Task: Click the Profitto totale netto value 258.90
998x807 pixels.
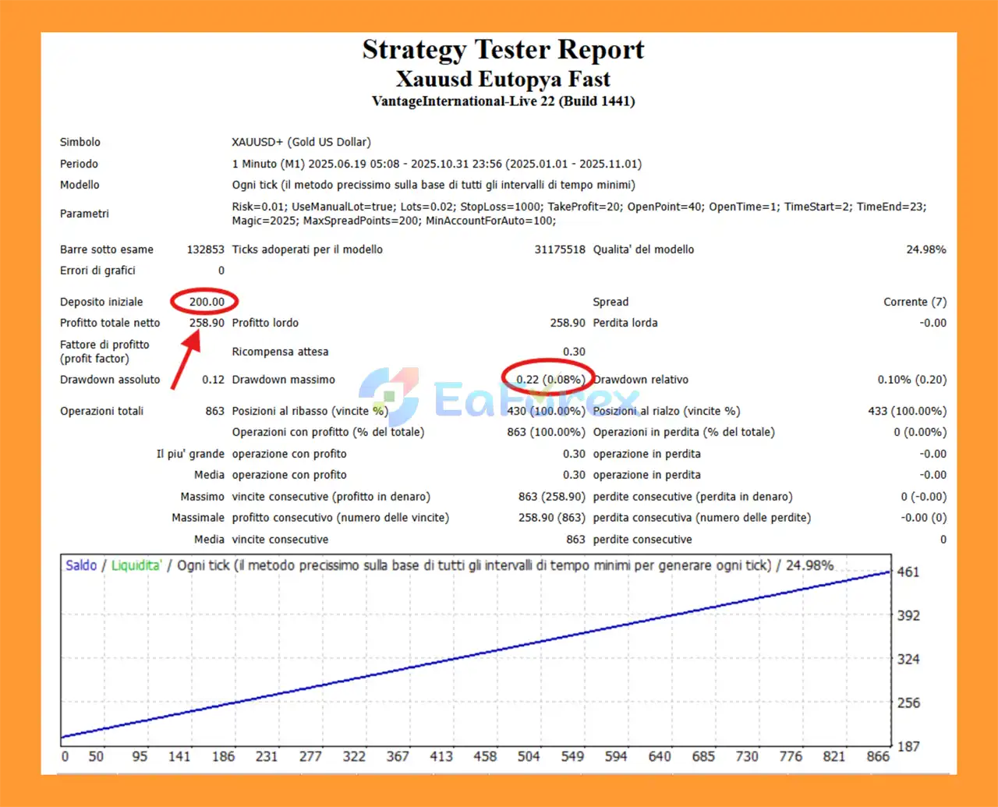Action: point(207,323)
